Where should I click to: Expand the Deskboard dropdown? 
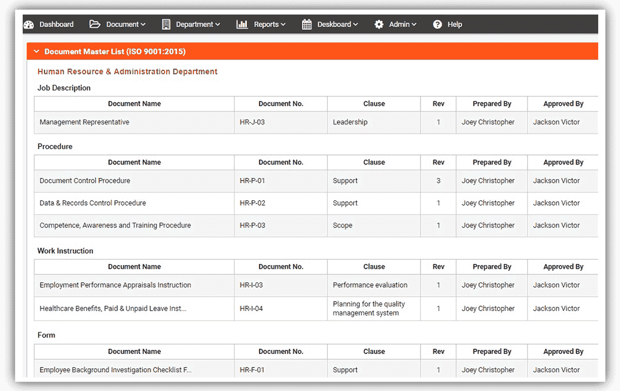tap(334, 24)
